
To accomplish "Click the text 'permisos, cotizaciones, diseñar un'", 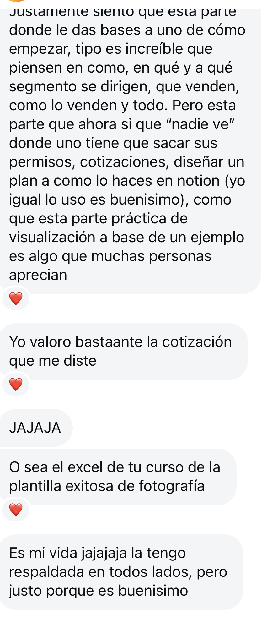I will click(127, 162).
